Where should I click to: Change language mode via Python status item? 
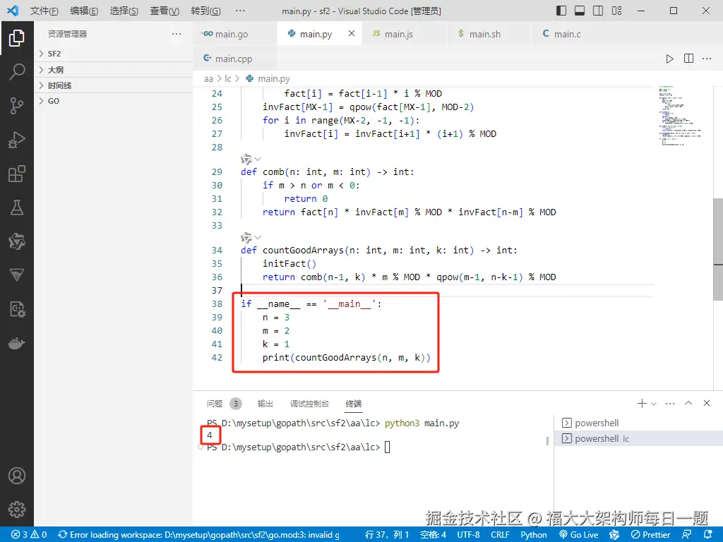[534, 535]
